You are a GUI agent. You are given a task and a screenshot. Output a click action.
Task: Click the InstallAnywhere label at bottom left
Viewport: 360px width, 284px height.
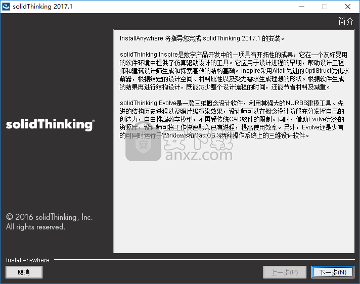(x=27, y=260)
